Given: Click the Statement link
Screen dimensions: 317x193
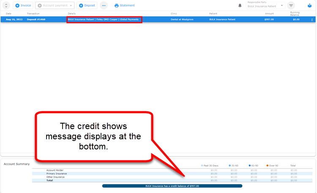Looking at the screenshot, I should pos(127,6).
